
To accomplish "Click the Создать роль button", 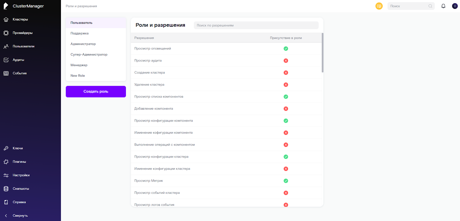I will (x=96, y=92).
